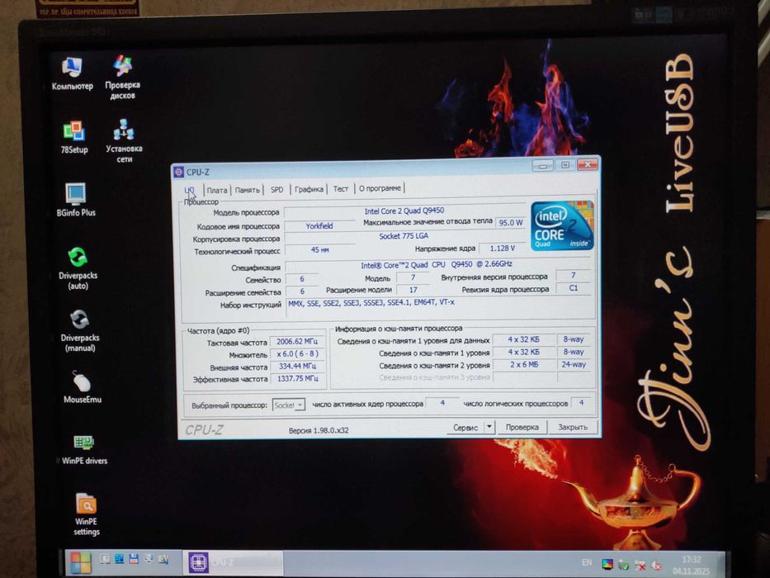This screenshot has width=770, height=578.
Task: Switch to the Память tab
Action: (x=247, y=190)
